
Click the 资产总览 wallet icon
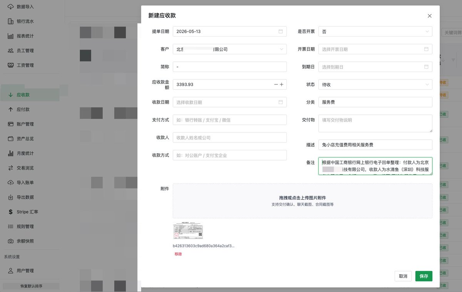(11, 139)
